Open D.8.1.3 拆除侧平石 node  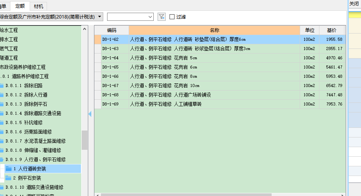[26, 104]
